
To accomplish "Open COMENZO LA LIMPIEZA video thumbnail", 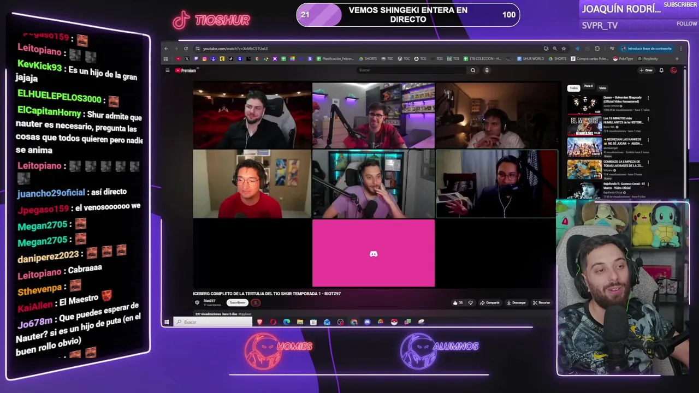I will (x=584, y=169).
